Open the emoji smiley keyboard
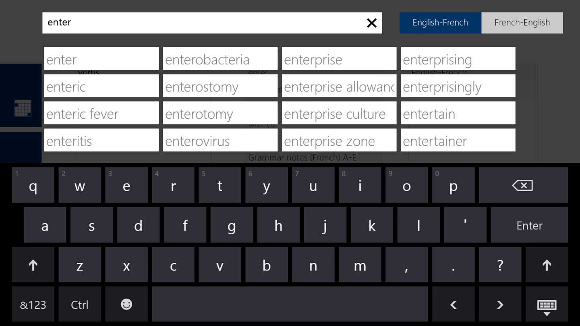 pyautogui.click(x=126, y=304)
